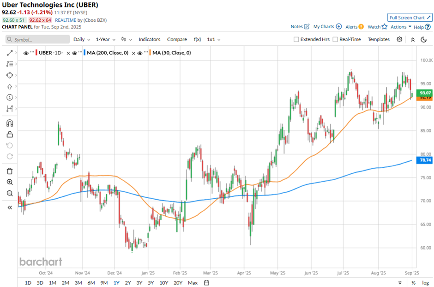Click the Alerts exclamation icon
The width and height of the screenshot is (434, 287).
(x=361, y=27)
